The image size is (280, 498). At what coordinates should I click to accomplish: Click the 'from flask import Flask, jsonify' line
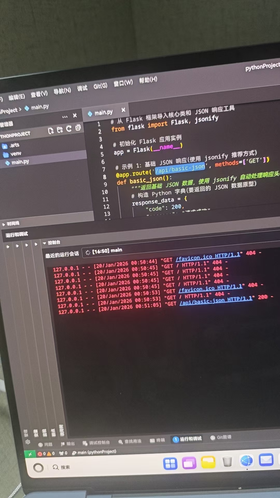[x=165, y=123]
